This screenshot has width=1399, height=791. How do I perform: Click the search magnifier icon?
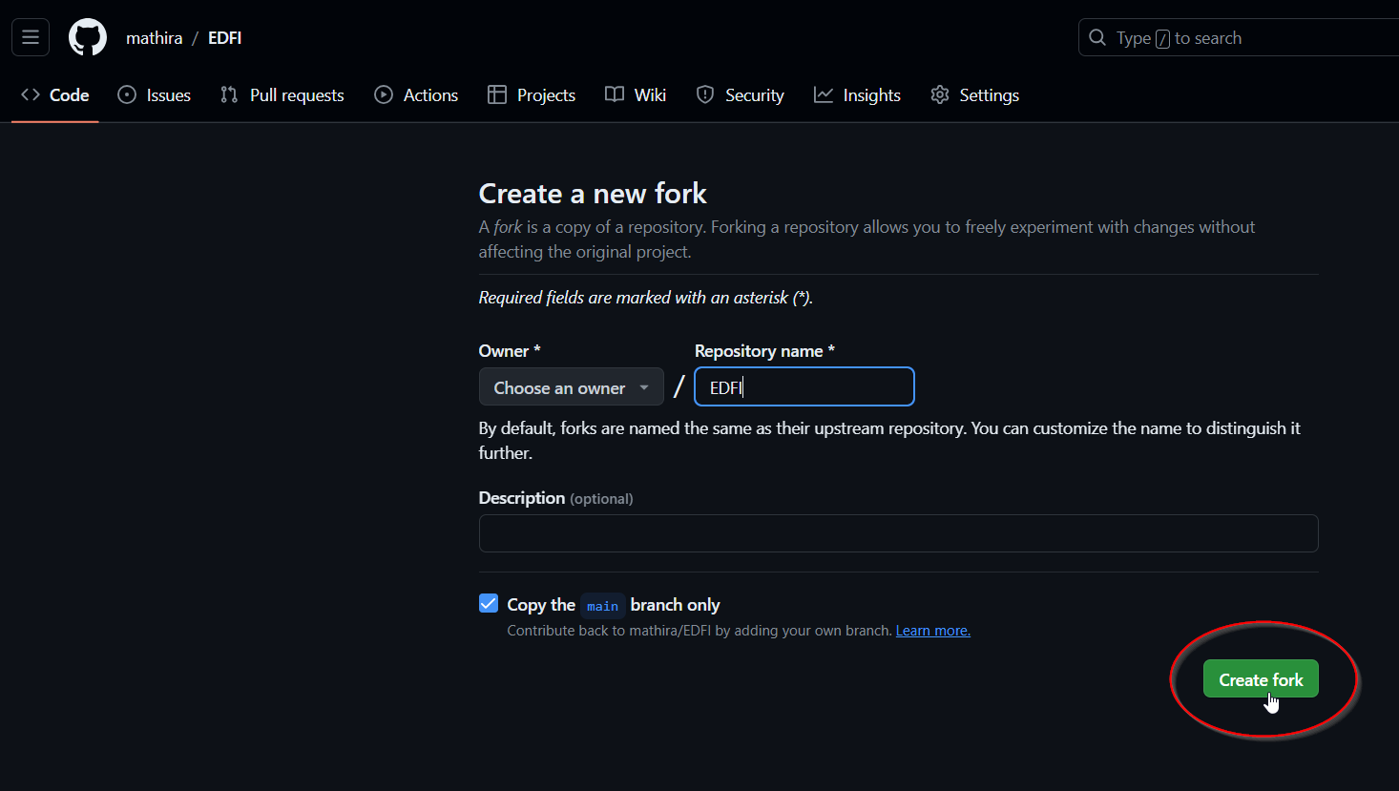coord(1097,38)
